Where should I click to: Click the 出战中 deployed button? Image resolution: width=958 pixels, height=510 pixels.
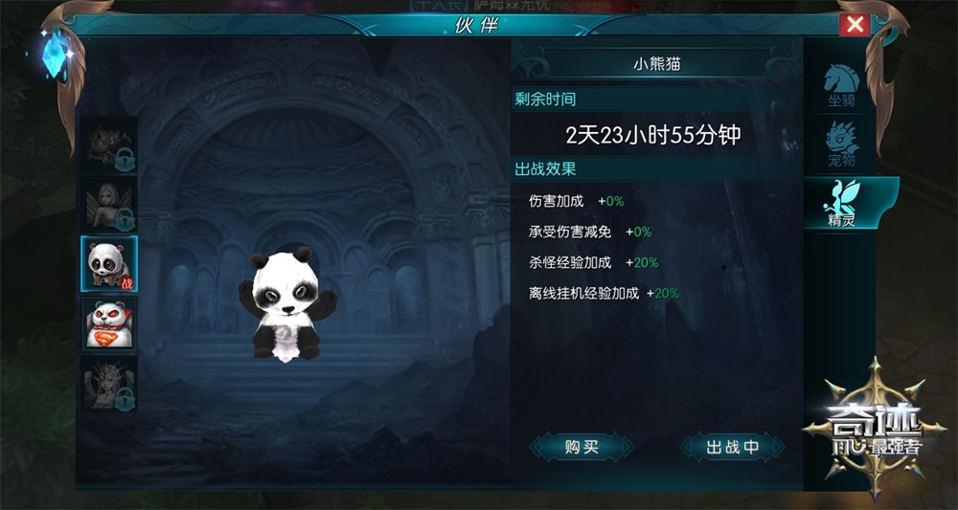pos(733,447)
